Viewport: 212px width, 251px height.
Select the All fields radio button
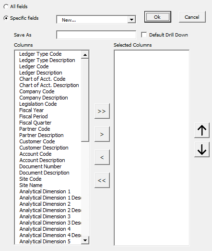click(x=6, y=7)
